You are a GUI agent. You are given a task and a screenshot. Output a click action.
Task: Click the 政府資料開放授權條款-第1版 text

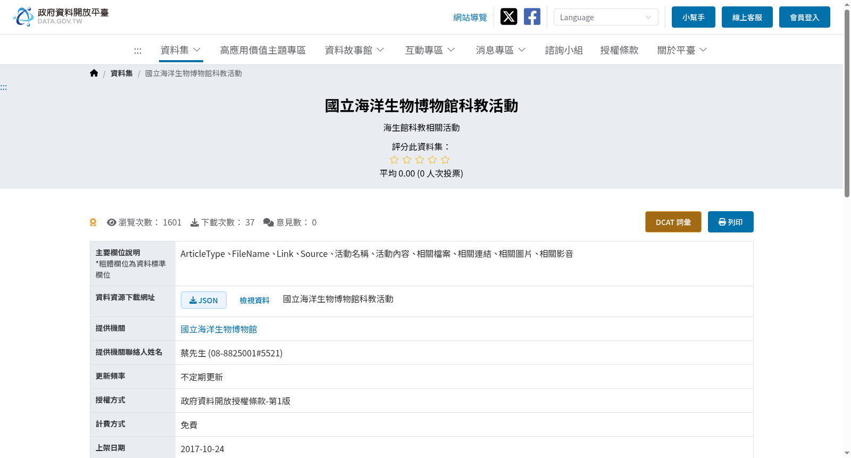(236, 401)
